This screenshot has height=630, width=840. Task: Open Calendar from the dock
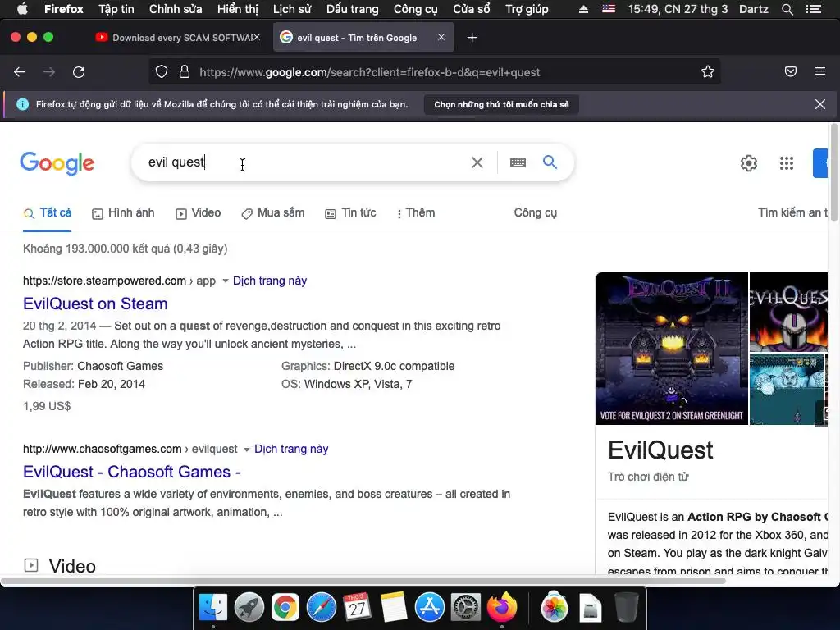[358, 608]
